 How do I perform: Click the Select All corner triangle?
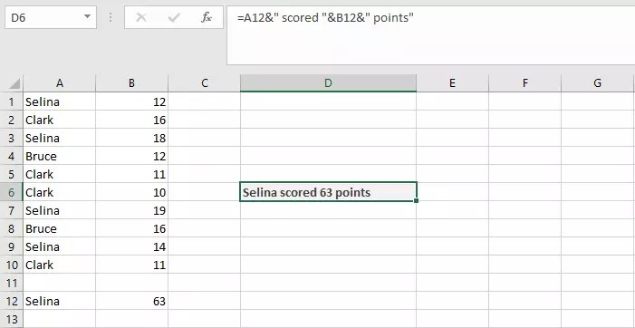(x=14, y=84)
